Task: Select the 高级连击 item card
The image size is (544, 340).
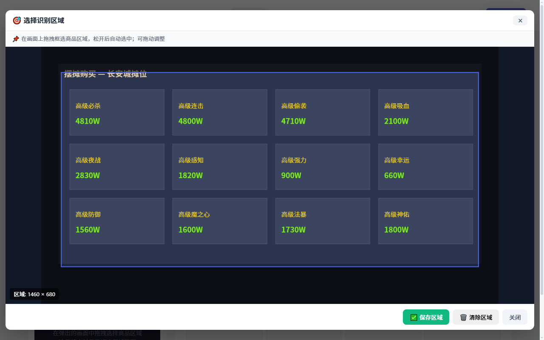Action: point(220,112)
